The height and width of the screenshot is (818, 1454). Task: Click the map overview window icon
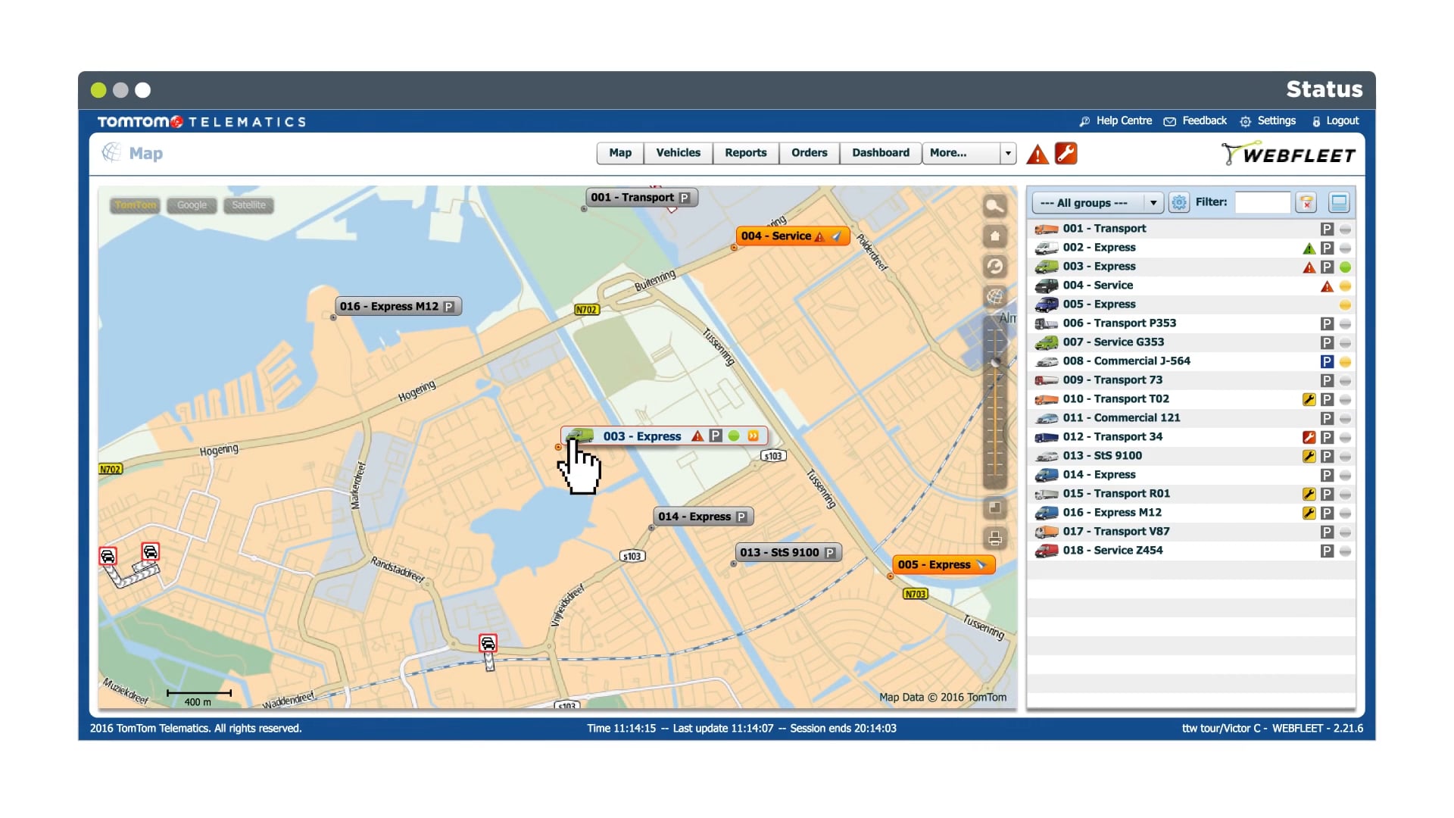tap(994, 508)
